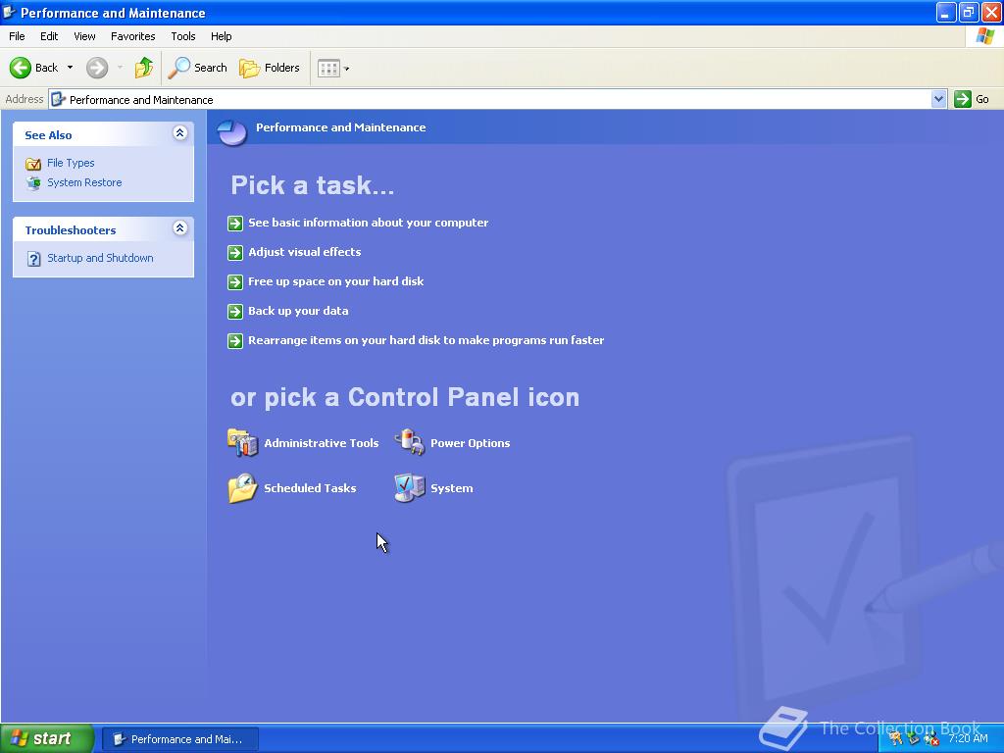Open the Favorites menu
The height and width of the screenshot is (753, 1004).
coord(132,36)
